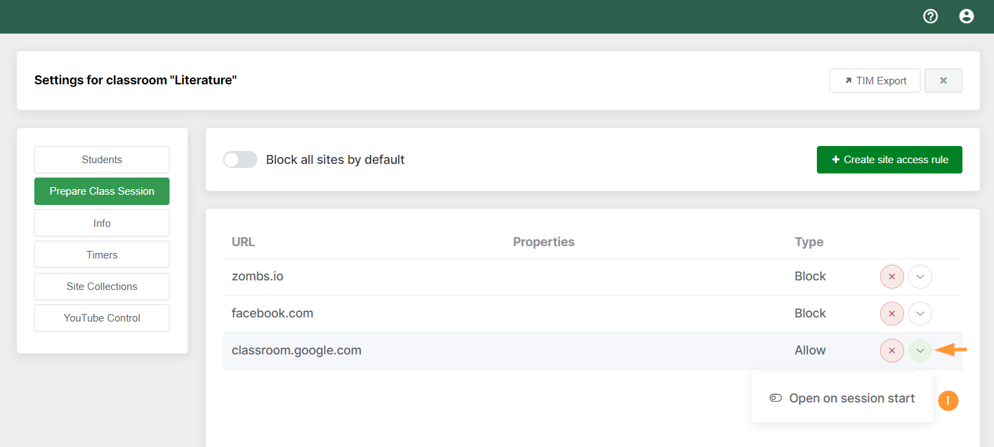
Task: Go to Site Collections
Action: 102,287
